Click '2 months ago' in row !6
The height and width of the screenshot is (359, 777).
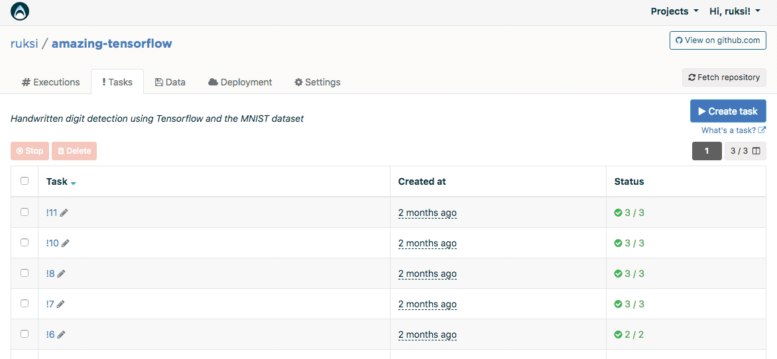click(x=427, y=334)
